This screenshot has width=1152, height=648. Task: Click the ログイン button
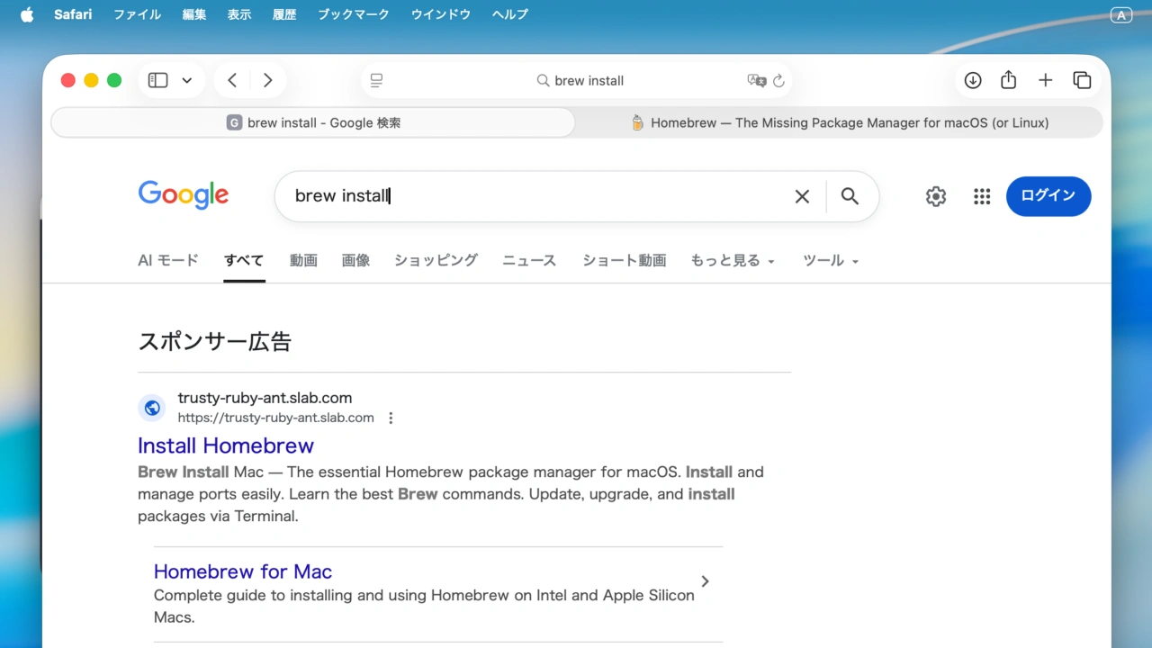(1048, 196)
